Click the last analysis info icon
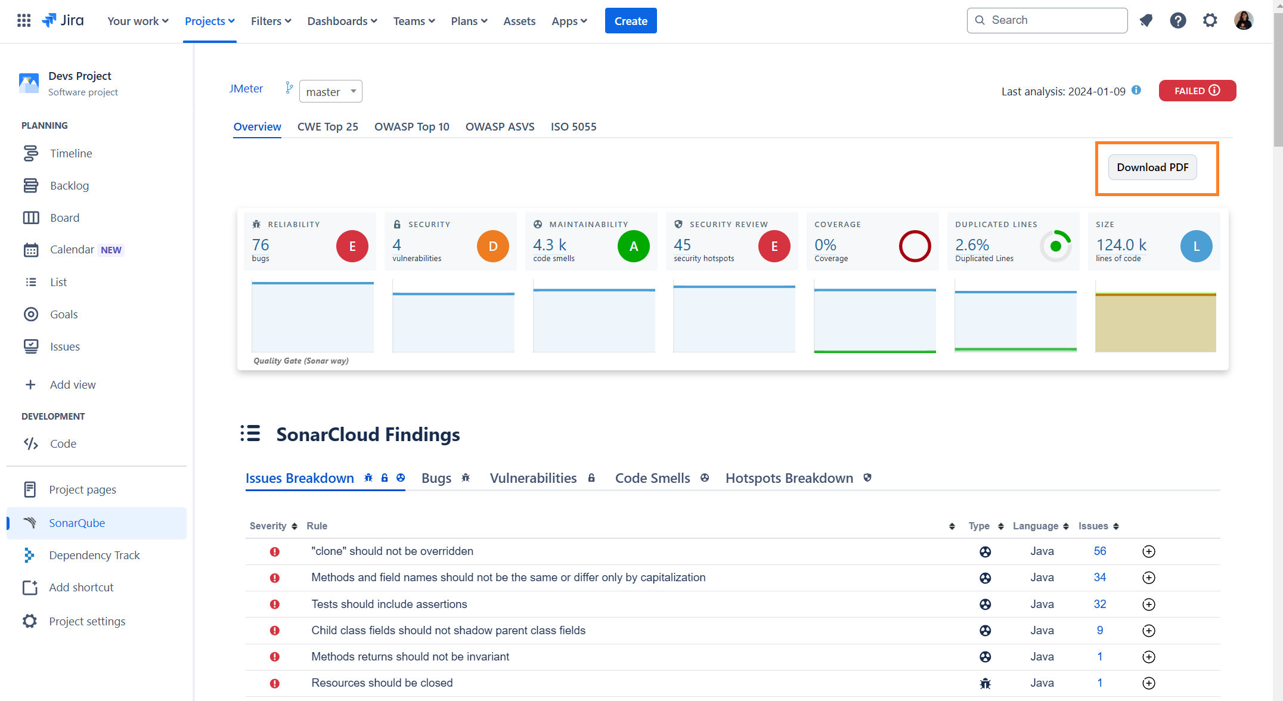 coord(1136,90)
